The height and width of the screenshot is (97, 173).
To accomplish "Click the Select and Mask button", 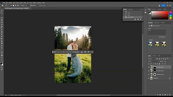I will tap(43, 5).
